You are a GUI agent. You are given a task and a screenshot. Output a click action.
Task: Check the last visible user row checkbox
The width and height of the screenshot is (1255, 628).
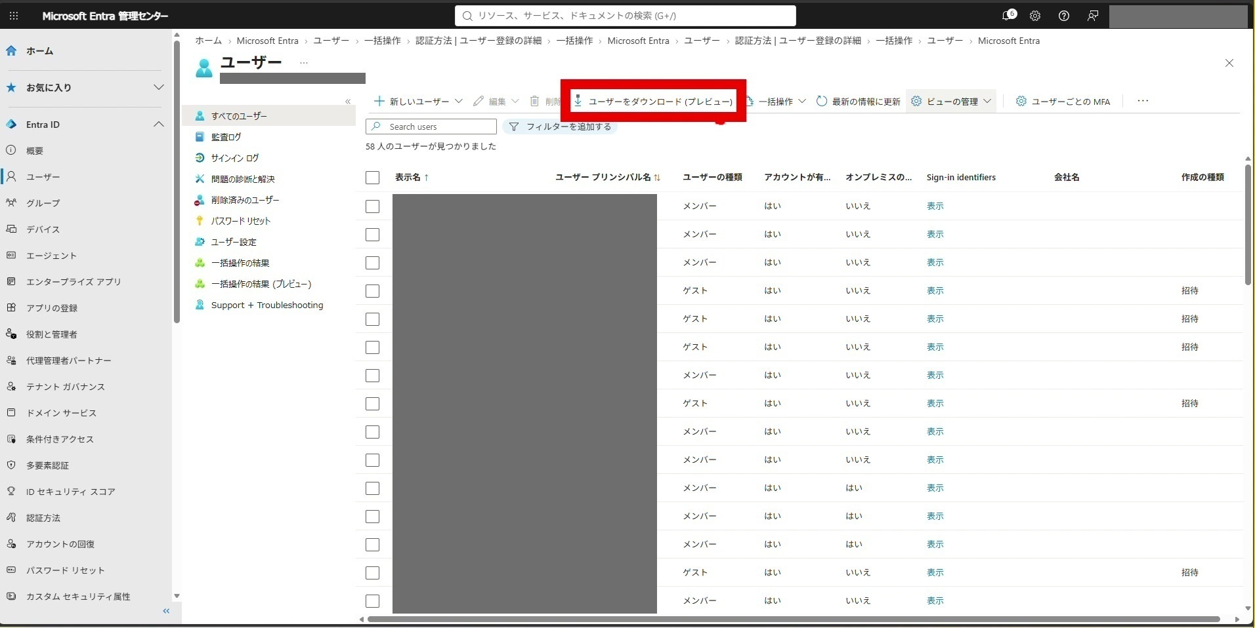click(x=373, y=601)
